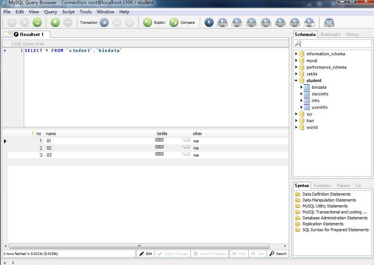Click the GROUP clause tool icon

266,22
